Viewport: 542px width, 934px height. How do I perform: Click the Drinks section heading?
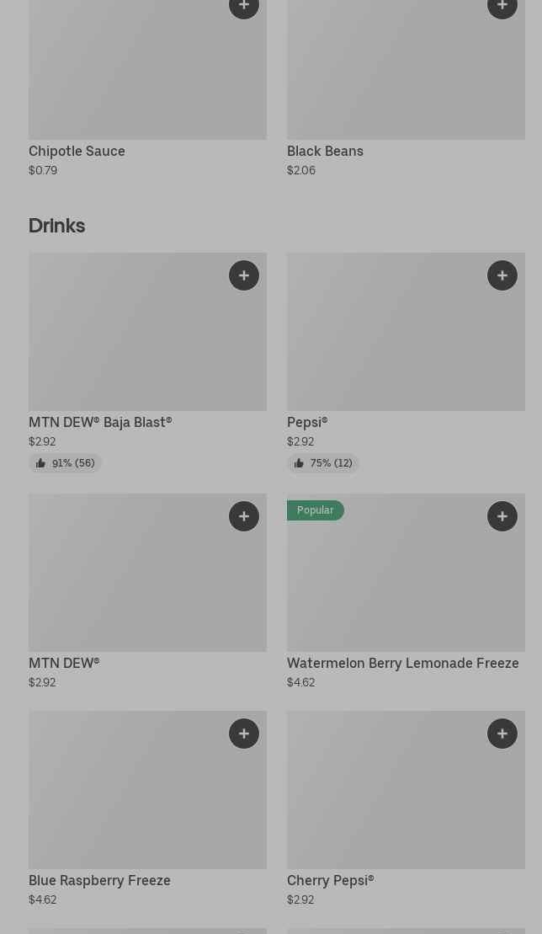[x=56, y=226]
